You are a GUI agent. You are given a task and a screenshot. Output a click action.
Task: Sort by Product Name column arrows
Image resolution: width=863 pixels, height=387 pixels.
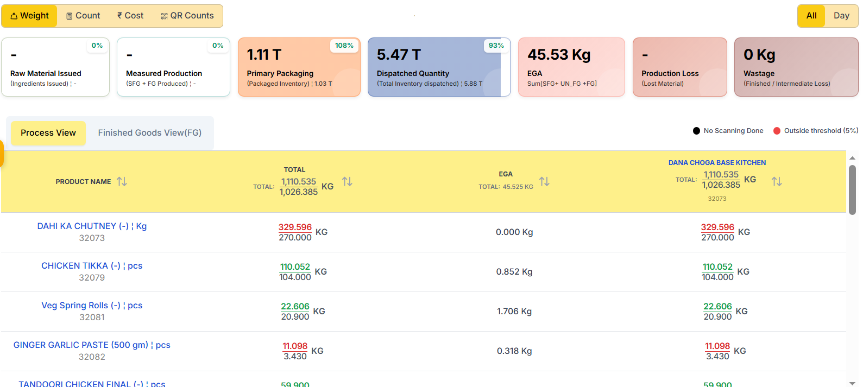click(122, 181)
